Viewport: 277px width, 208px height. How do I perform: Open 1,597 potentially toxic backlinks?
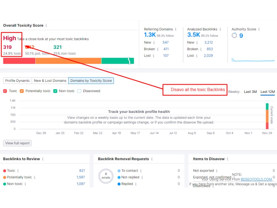coord(81,177)
